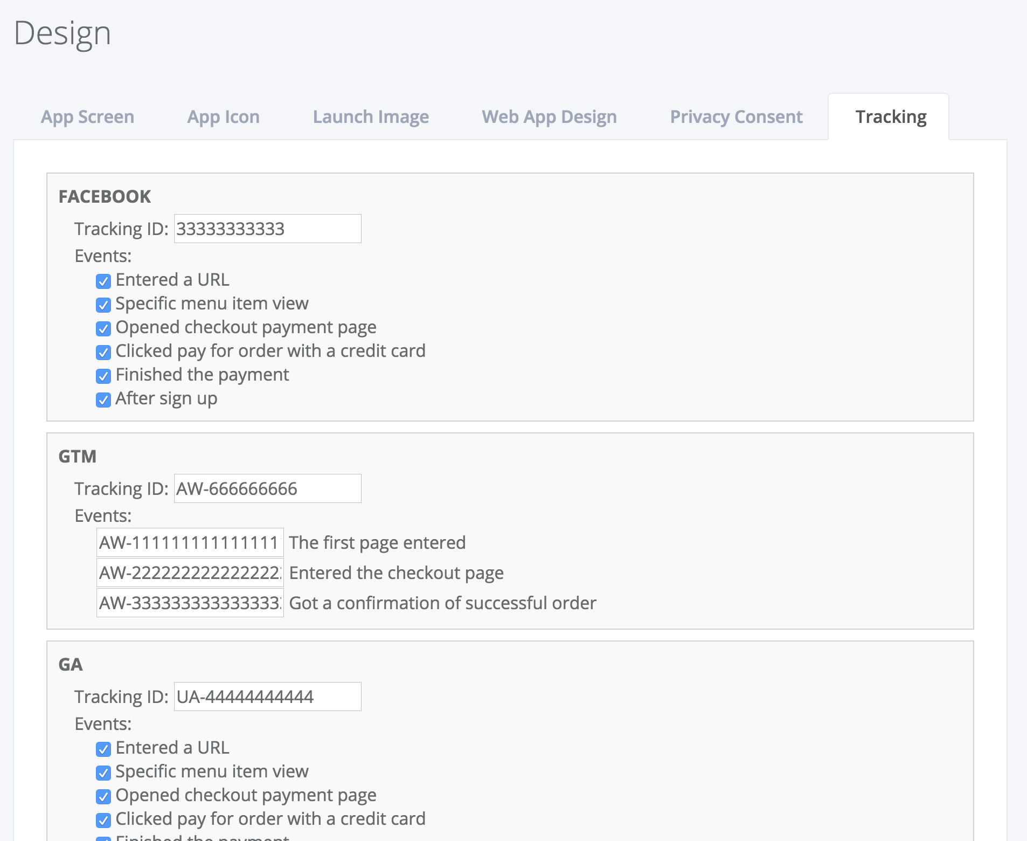The image size is (1027, 841).
Task: Click the GA Tracking ID input field
Action: tap(267, 697)
